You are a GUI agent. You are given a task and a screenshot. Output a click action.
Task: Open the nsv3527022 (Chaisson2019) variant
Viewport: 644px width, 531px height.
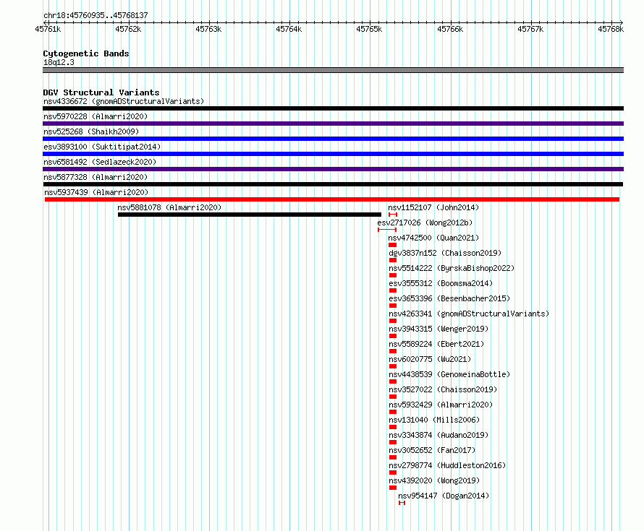coord(443,389)
